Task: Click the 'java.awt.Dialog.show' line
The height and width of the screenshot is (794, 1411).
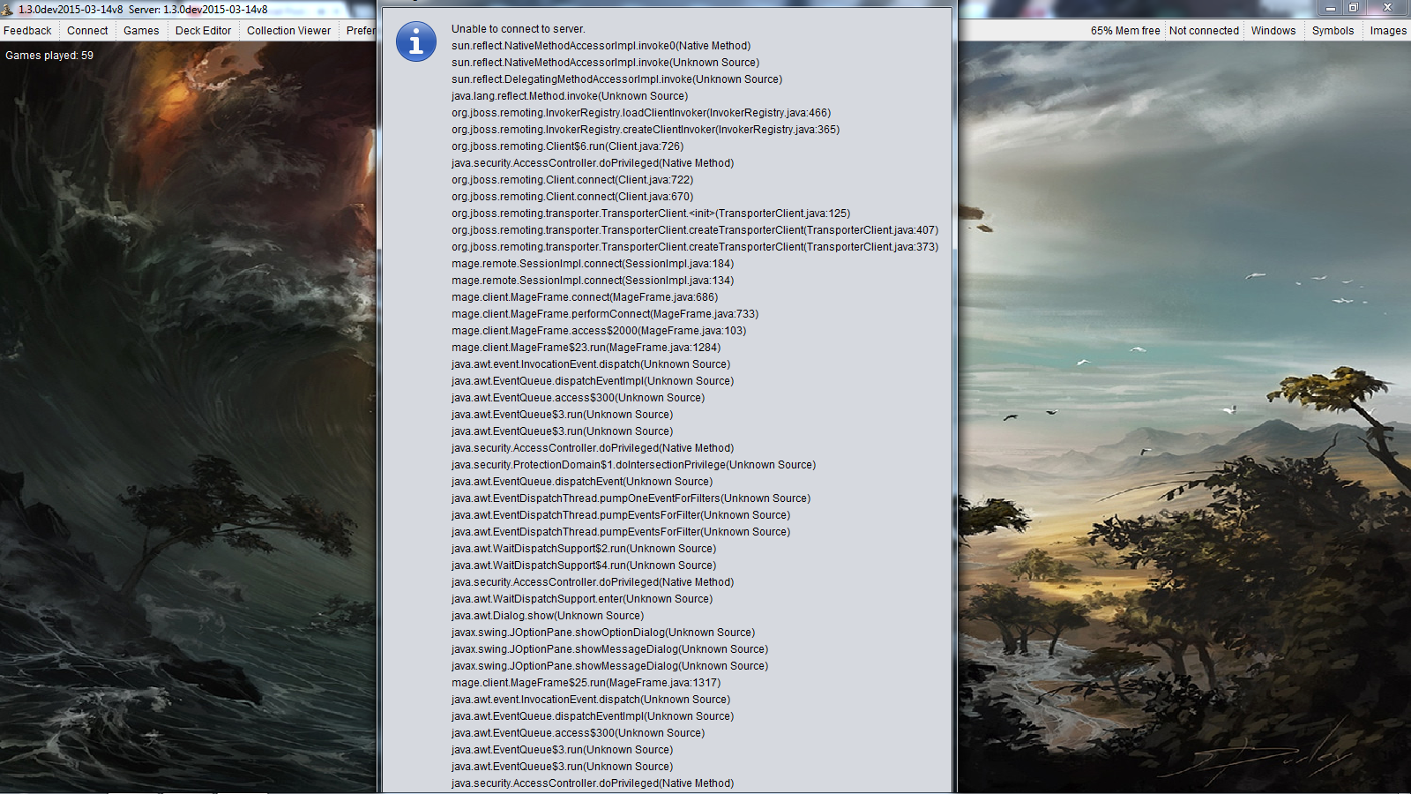Action: 548,616
